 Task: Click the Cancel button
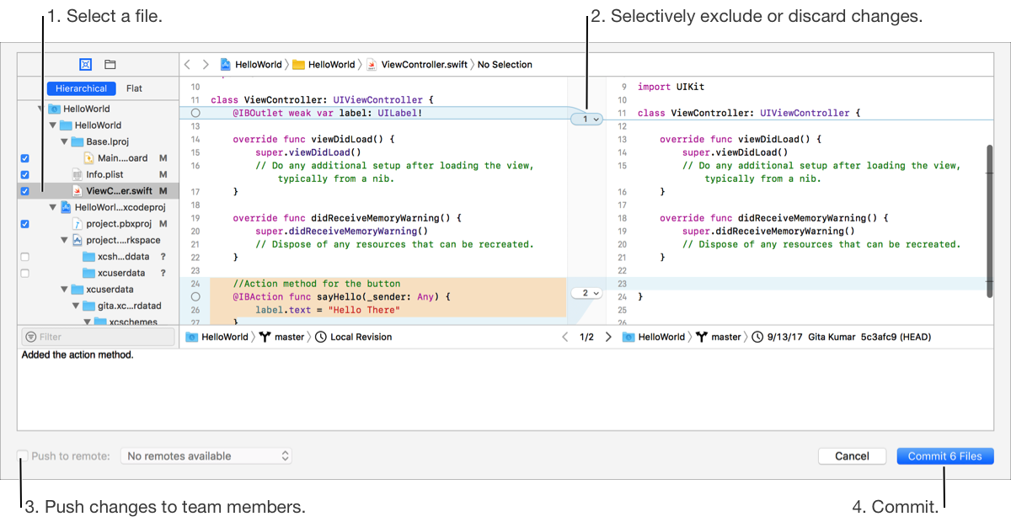click(x=852, y=455)
